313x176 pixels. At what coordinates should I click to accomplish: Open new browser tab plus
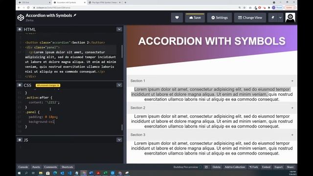pos(125,2)
